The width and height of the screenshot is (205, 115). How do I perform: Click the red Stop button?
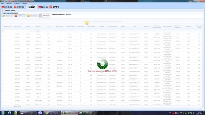coord(20,16)
